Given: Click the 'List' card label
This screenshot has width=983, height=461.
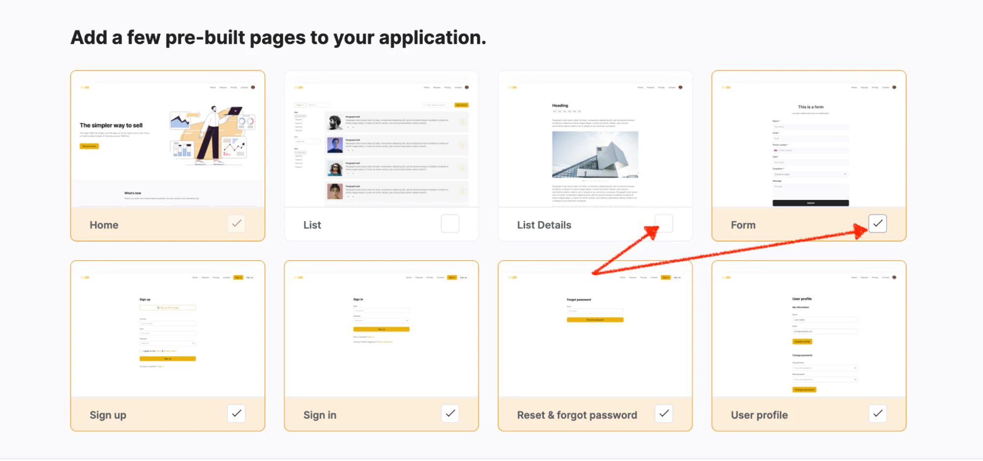Looking at the screenshot, I should tap(312, 225).
